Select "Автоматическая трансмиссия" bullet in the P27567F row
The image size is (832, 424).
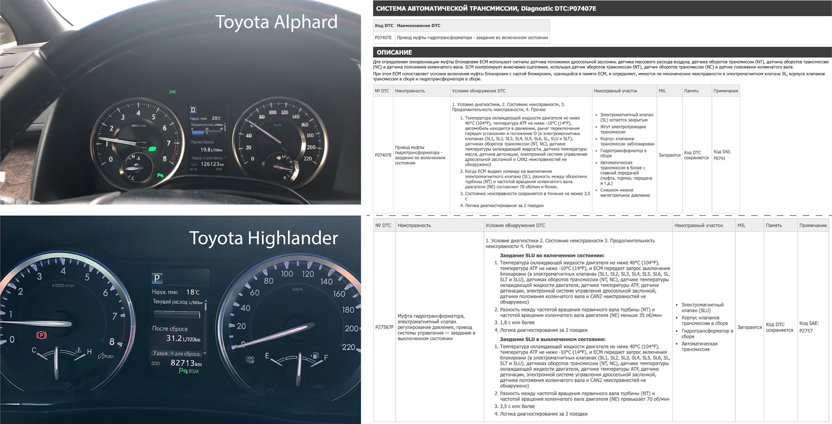click(699, 347)
